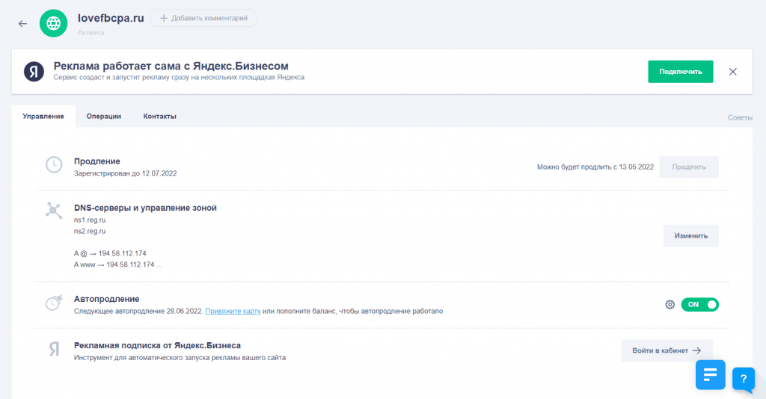766x399 pixels.
Task: Click the Реклама работает сама banner heading
Action: [x=171, y=66]
